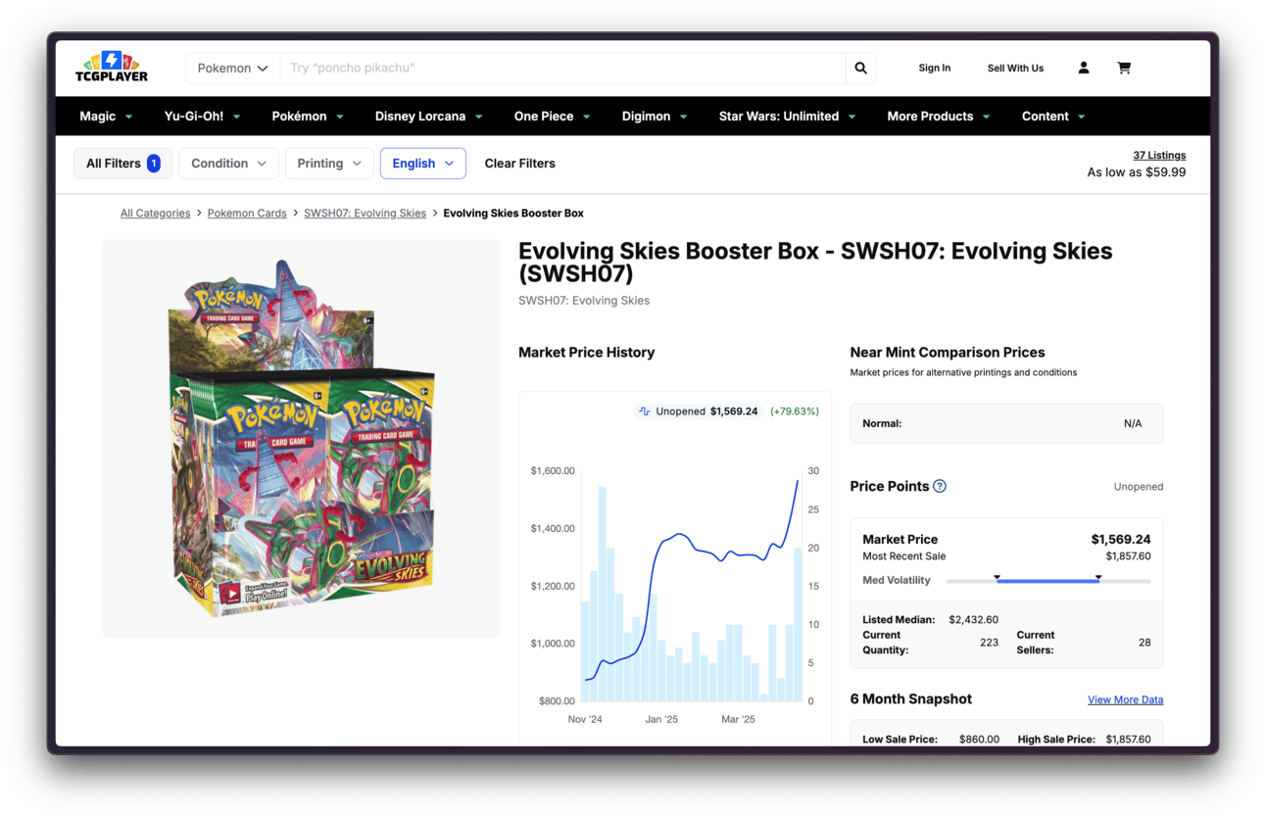The image size is (1266, 817).
Task: Click the All Filters button
Action: pyautogui.click(x=122, y=164)
